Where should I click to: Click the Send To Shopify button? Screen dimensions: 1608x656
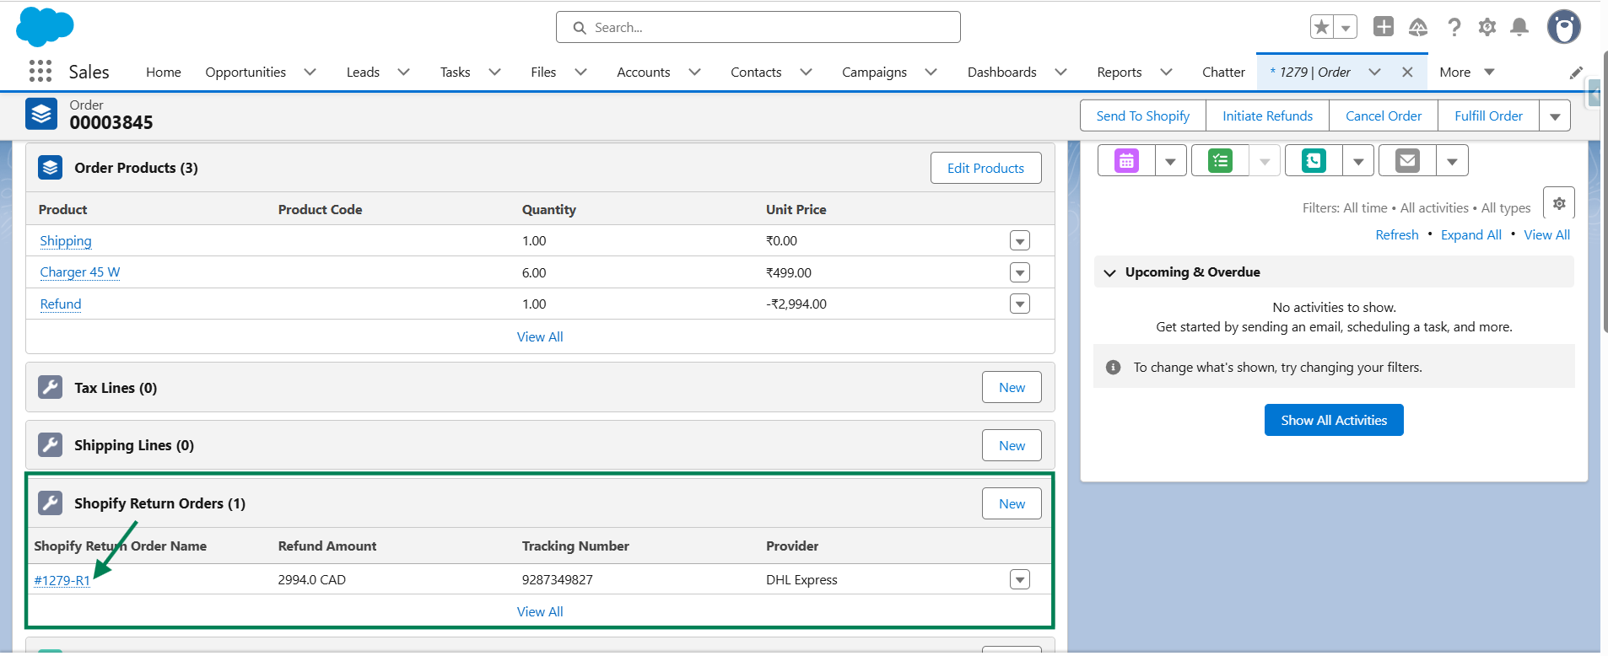coord(1143,116)
